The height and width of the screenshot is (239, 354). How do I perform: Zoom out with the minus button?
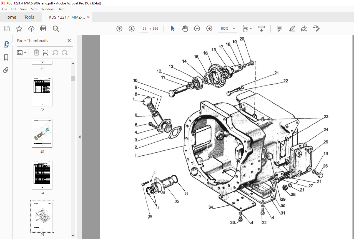coord(197,29)
